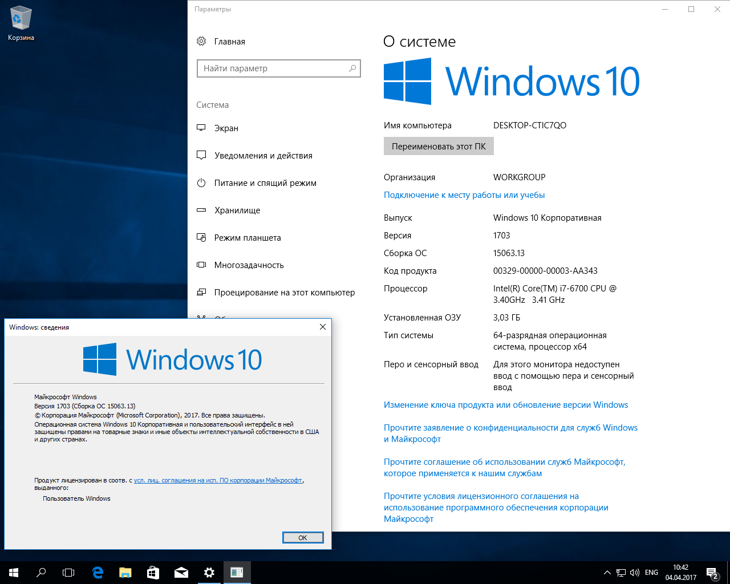
Task: Maximize the Параметры window
Action: 691,9
